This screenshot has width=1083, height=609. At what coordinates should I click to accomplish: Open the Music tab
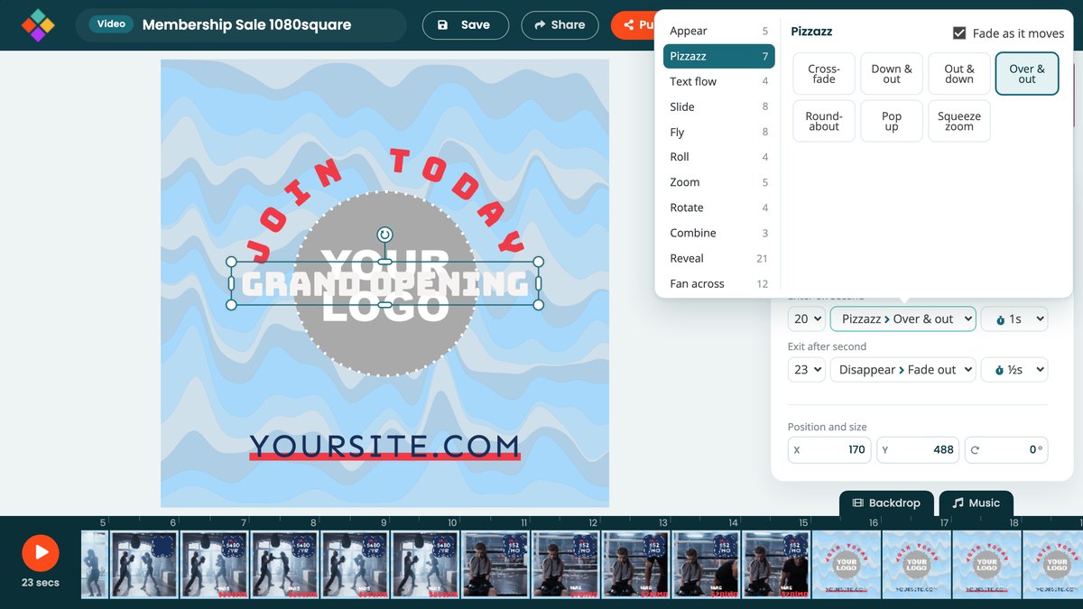pyautogui.click(x=977, y=503)
